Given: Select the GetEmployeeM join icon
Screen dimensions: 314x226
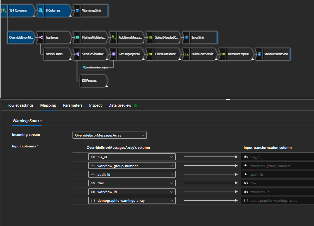Looking at the screenshot, I should coord(114,54).
